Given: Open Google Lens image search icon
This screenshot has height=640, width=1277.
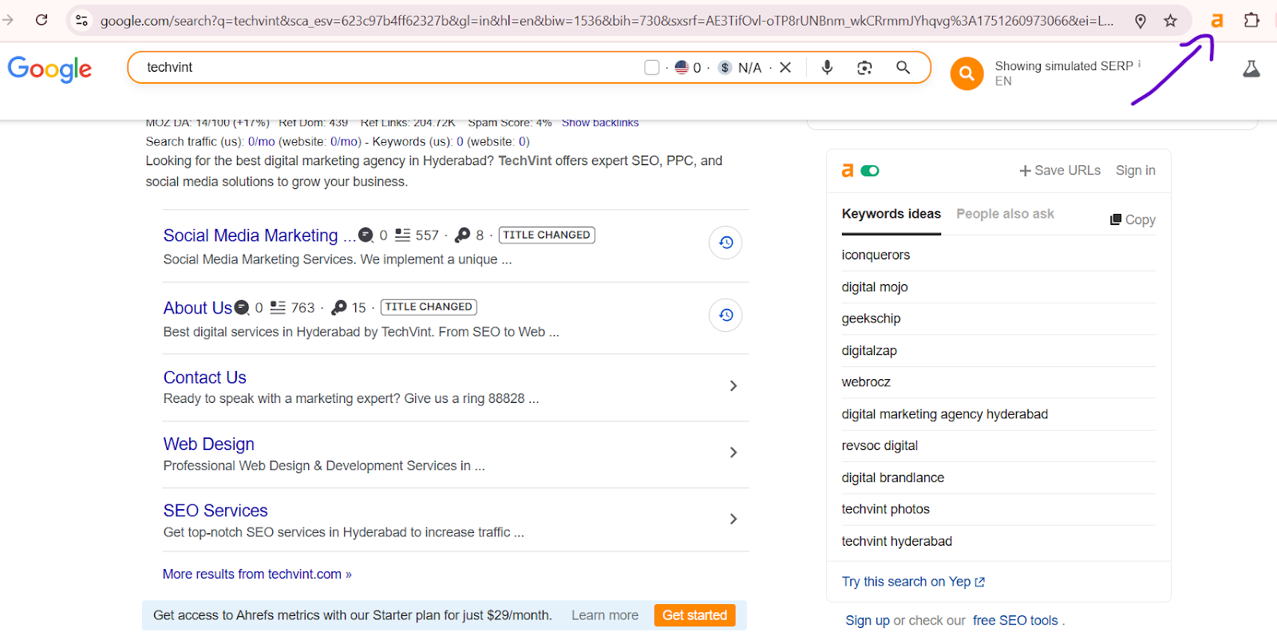Looking at the screenshot, I should pyautogui.click(x=864, y=68).
